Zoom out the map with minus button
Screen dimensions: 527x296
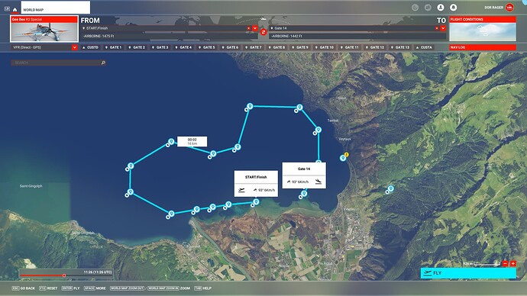[505, 264]
